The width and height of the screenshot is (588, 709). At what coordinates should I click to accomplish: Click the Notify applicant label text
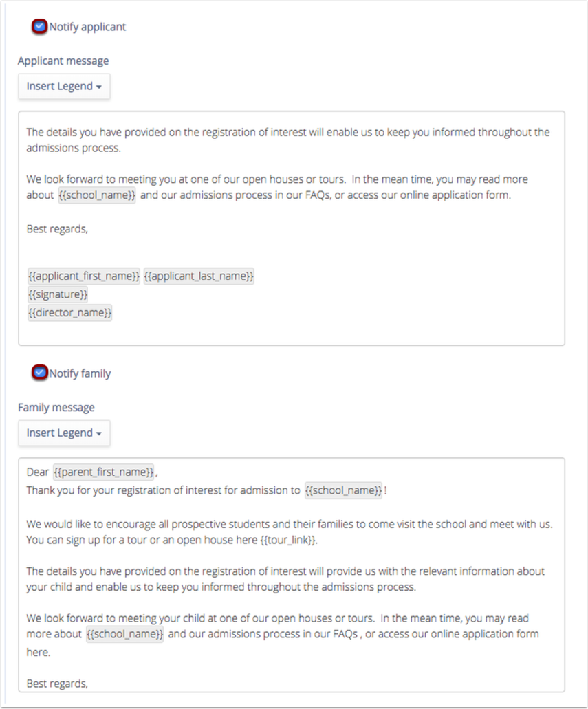pos(87,27)
